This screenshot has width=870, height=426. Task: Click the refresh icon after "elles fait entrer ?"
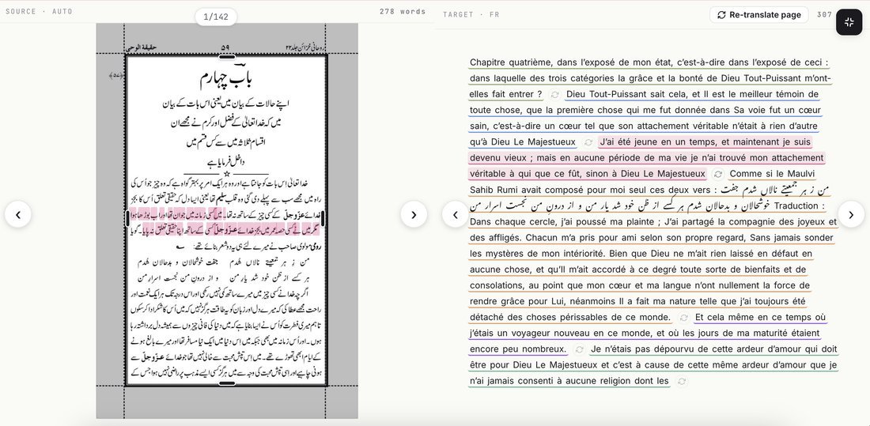tap(554, 95)
